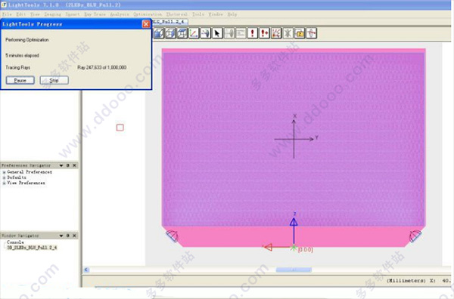Open the Optimization menu
This screenshot has height=299, width=454.
148,14
